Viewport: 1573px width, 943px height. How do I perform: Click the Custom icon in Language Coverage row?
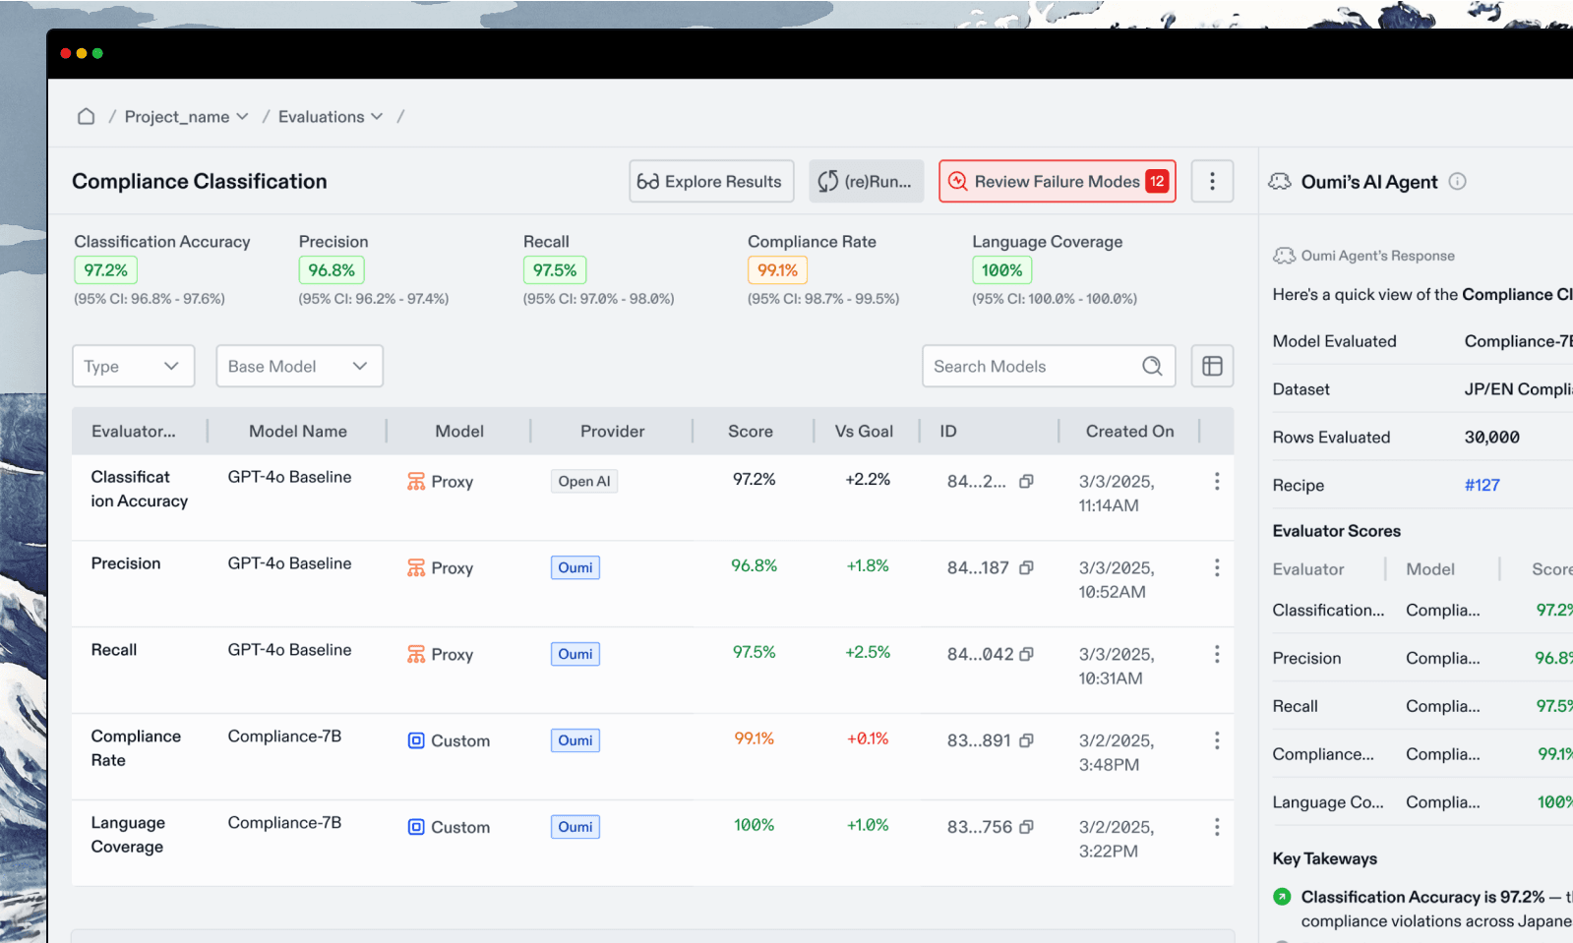[x=416, y=827]
